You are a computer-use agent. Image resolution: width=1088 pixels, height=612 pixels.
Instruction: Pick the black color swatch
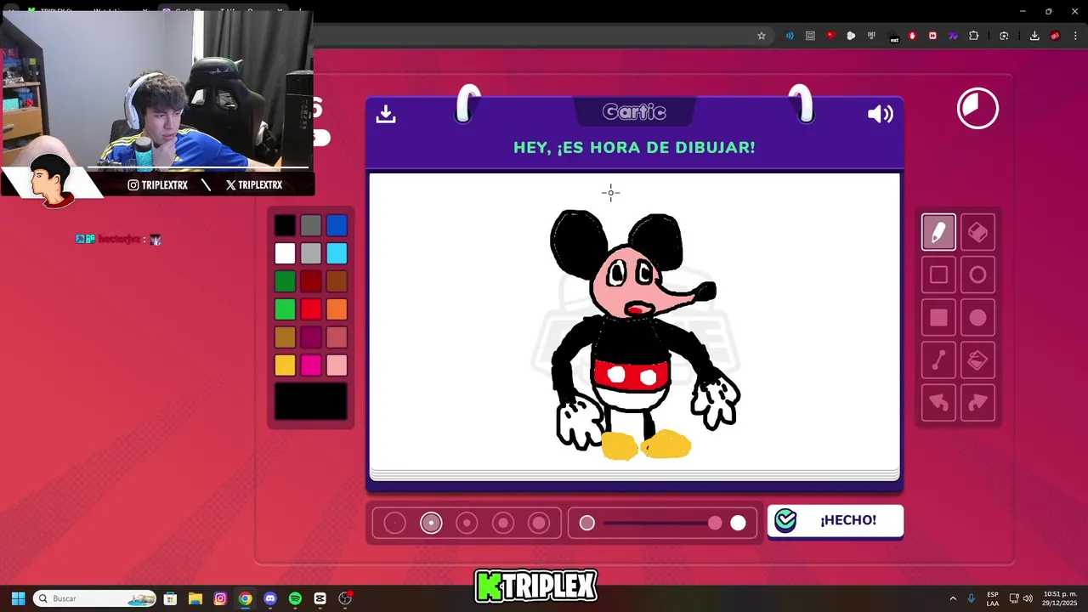[x=285, y=225]
